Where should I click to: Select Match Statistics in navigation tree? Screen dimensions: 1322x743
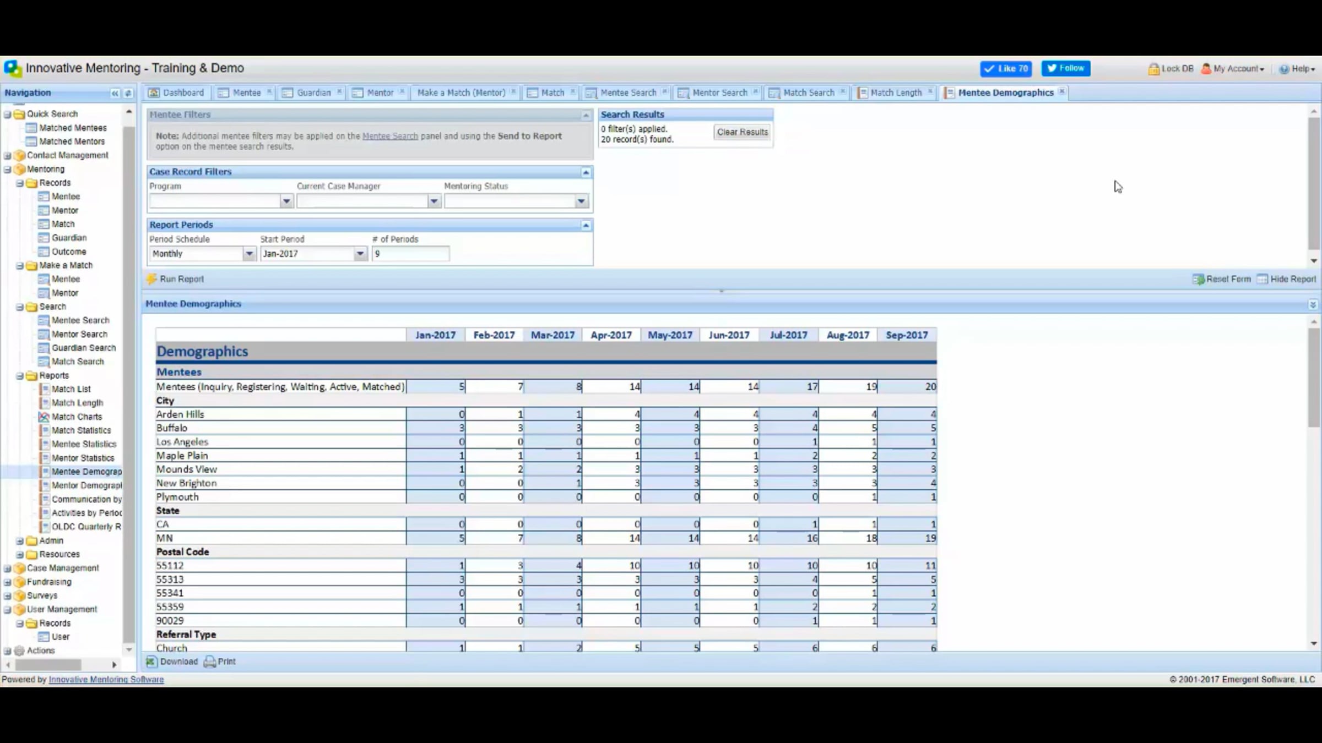coord(81,430)
